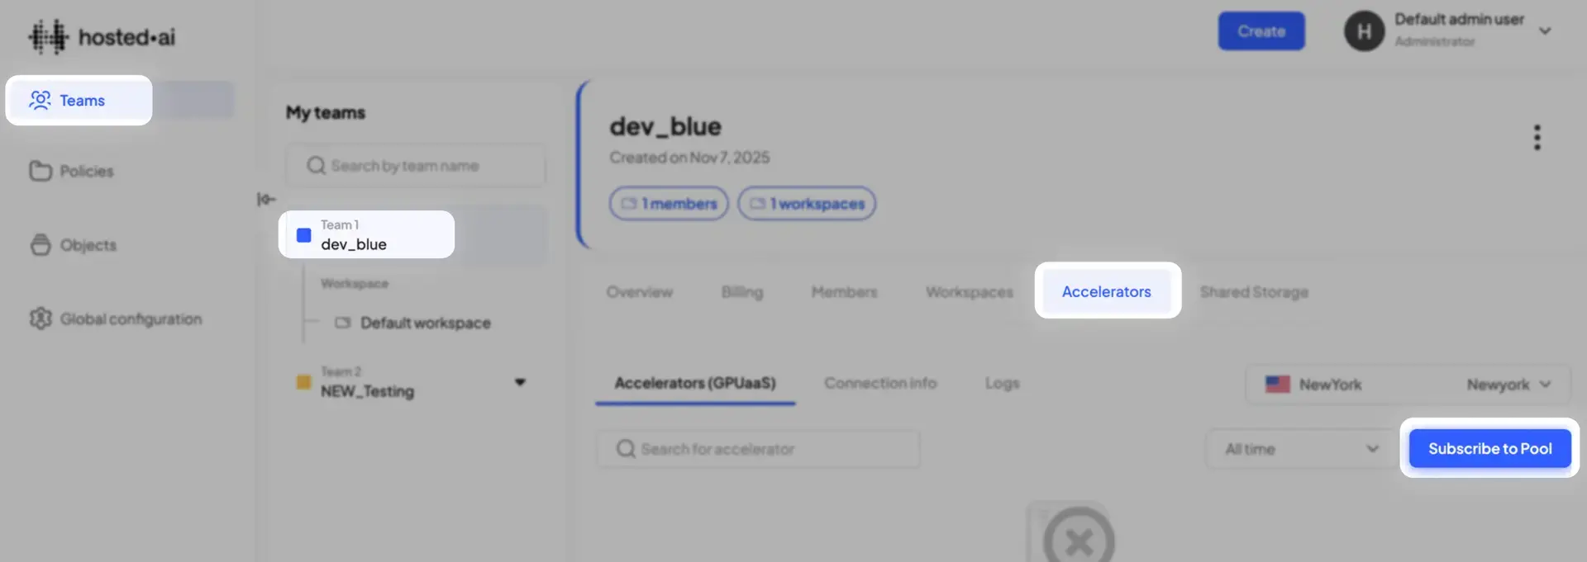Image resolution: width=1587 pixels, height=562 pixels.
Task: Select the Logs sub-tab
Action: [1002, 383]
